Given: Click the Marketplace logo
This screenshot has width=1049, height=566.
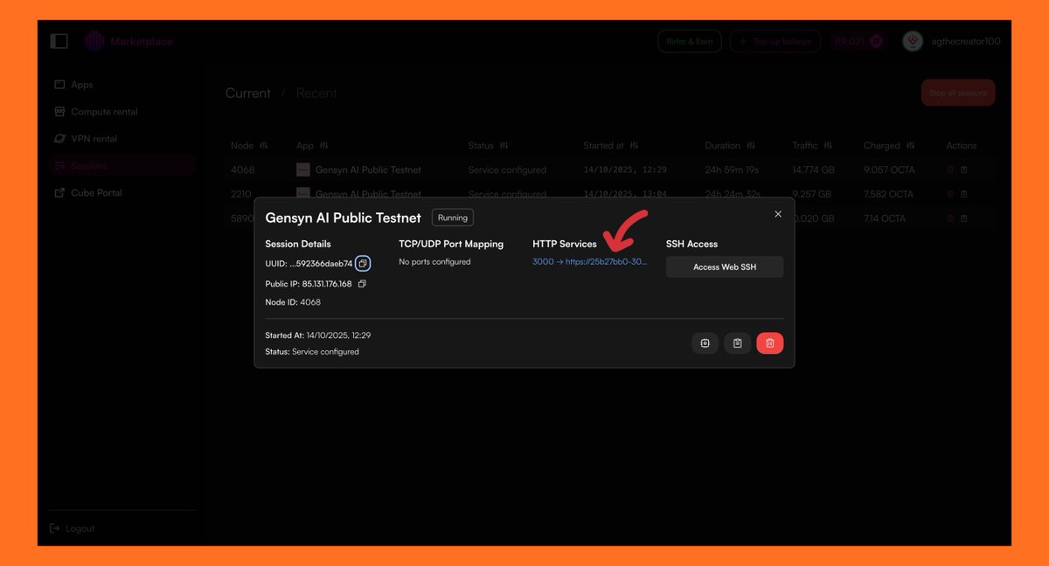Looking at the screenshot, I should point(129,41).
